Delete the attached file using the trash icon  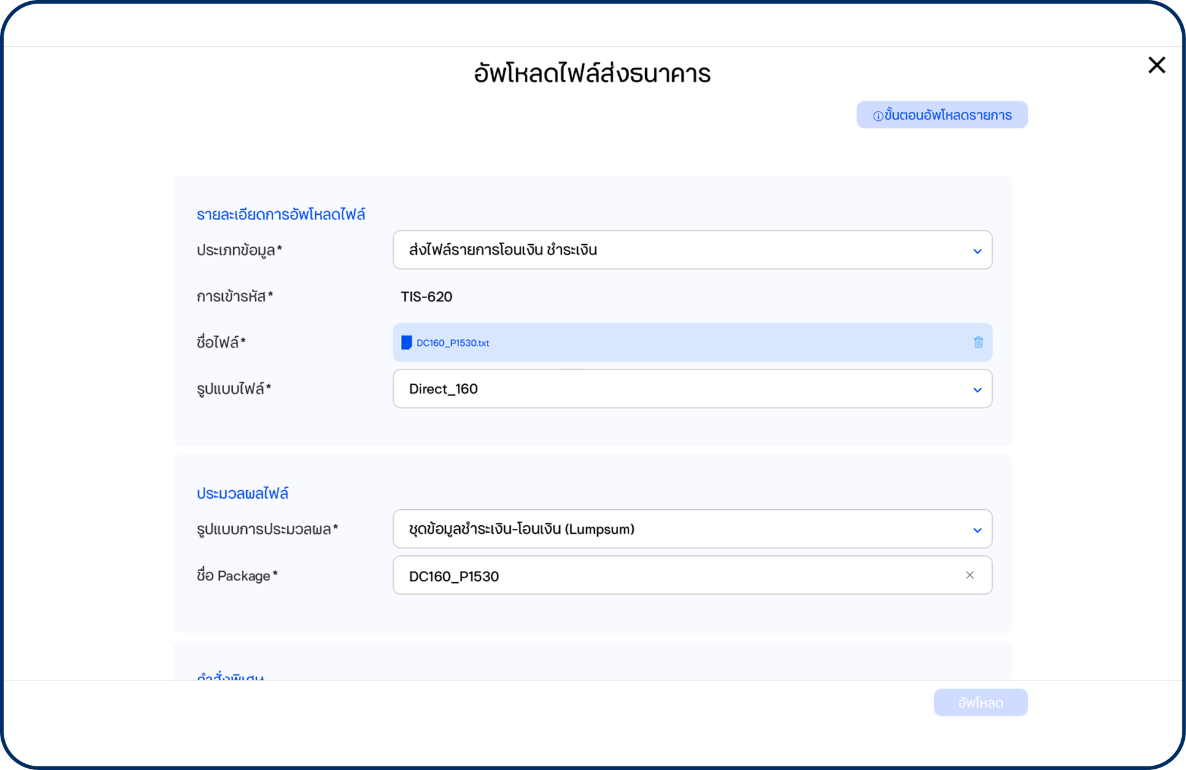(x=977, y=342)
